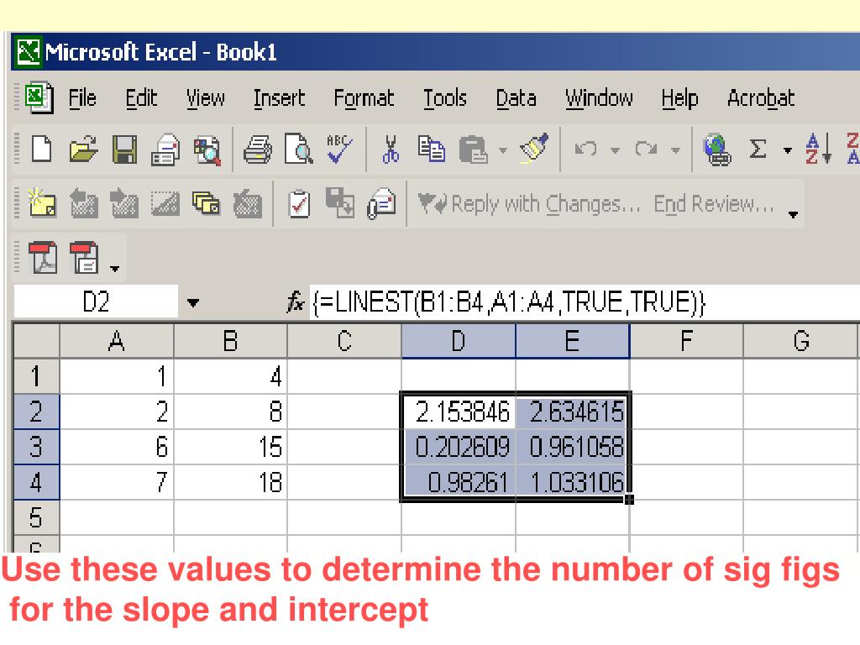Click the Excel workbook icon left of File
860x645 pixels.
pyautogui.click(x=39, y=97)
